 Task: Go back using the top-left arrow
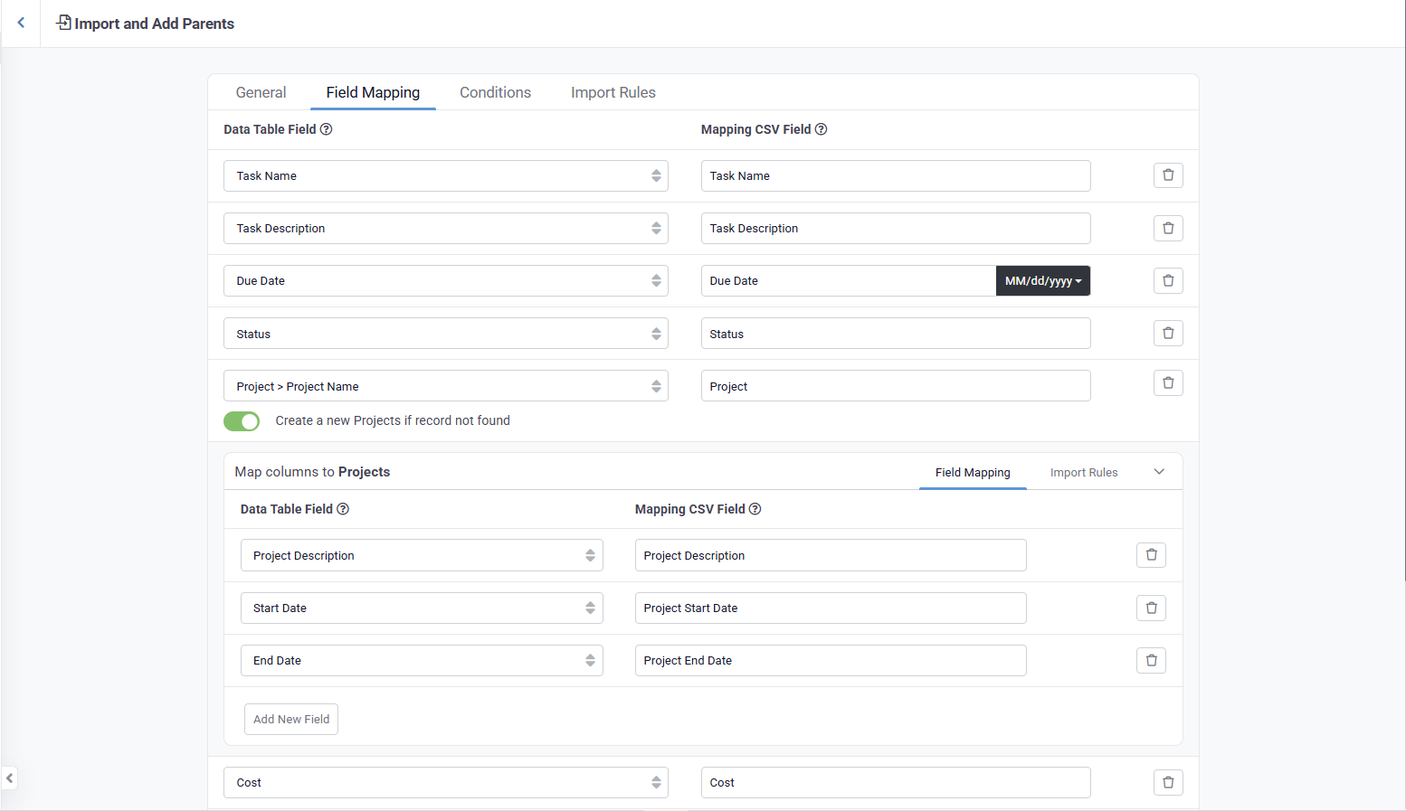(x=21, y=23)
